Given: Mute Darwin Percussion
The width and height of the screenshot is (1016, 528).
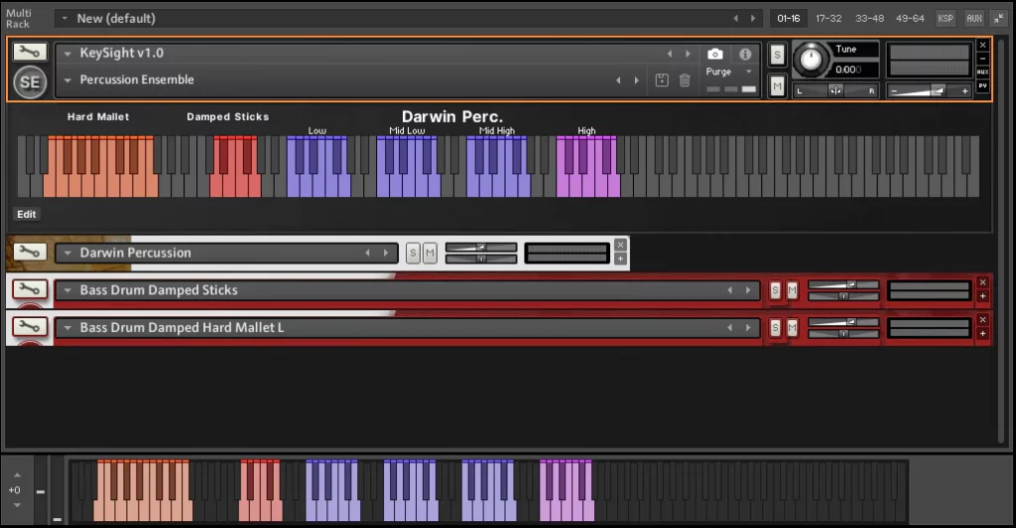Looking at the screenshot, I should tap(429, 253).
